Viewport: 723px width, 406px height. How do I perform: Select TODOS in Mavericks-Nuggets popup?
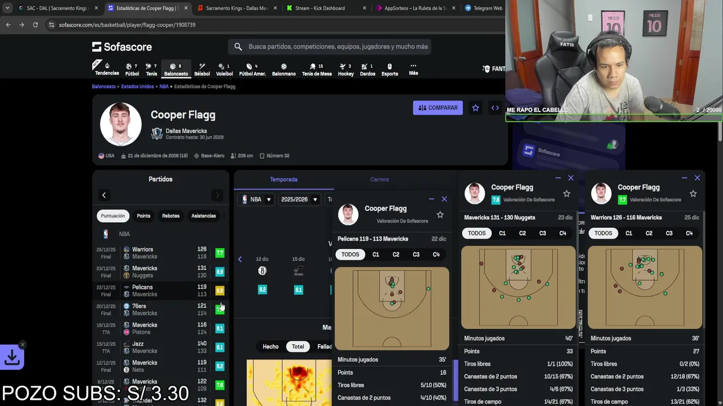point(477,233)
